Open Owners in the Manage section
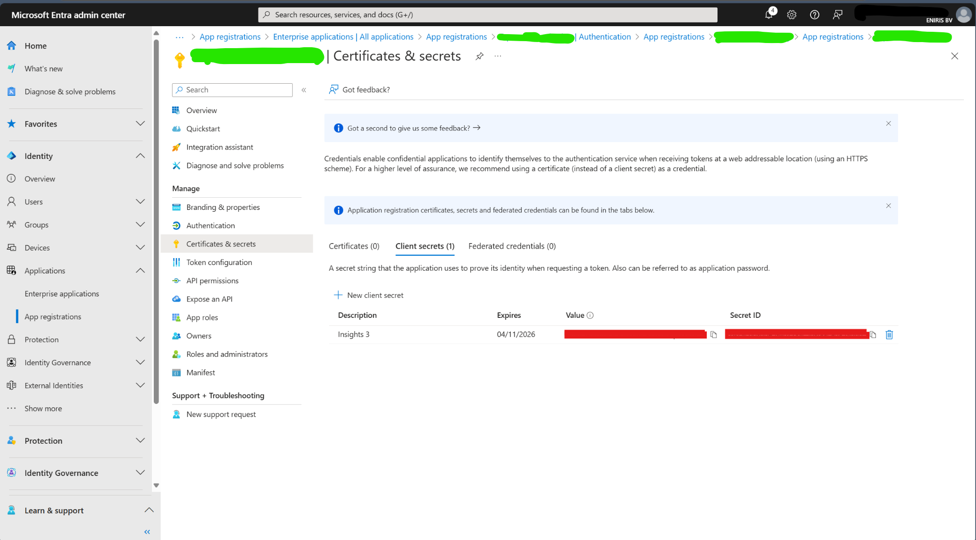 [199, 336]
